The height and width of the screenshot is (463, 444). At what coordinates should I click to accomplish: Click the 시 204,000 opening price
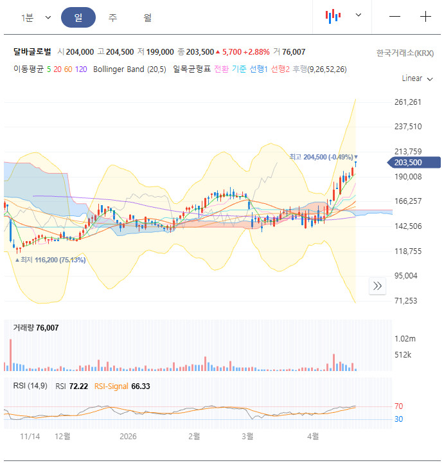click(x=76, y=52)
